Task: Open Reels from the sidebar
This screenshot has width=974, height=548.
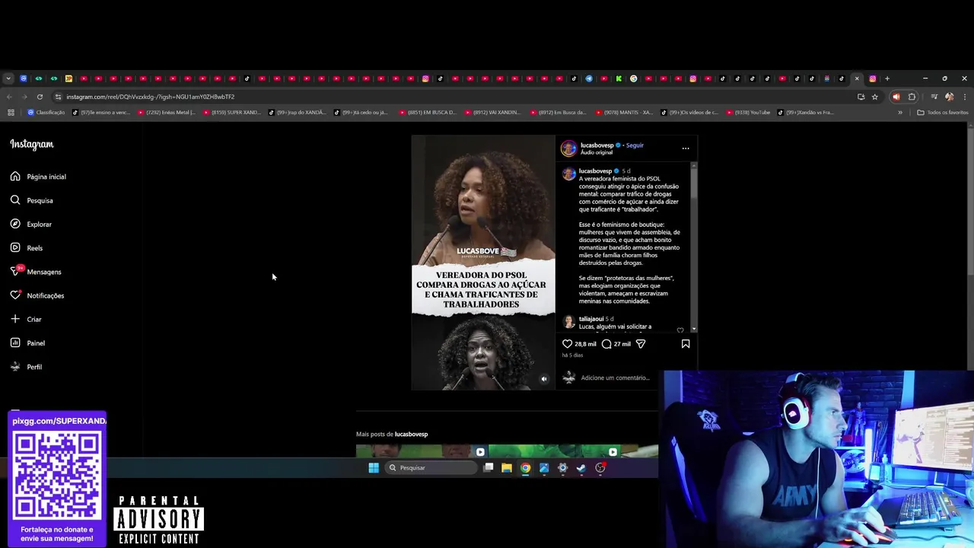Action: (x=27, y=247)
